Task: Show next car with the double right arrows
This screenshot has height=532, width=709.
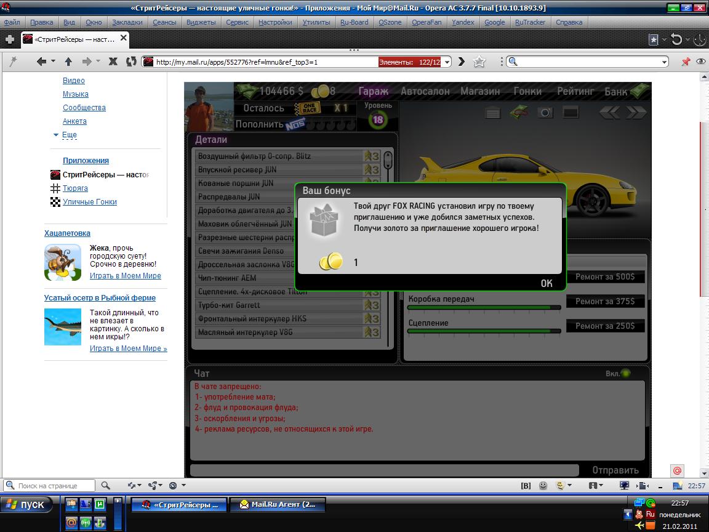Action: [636, 112]
